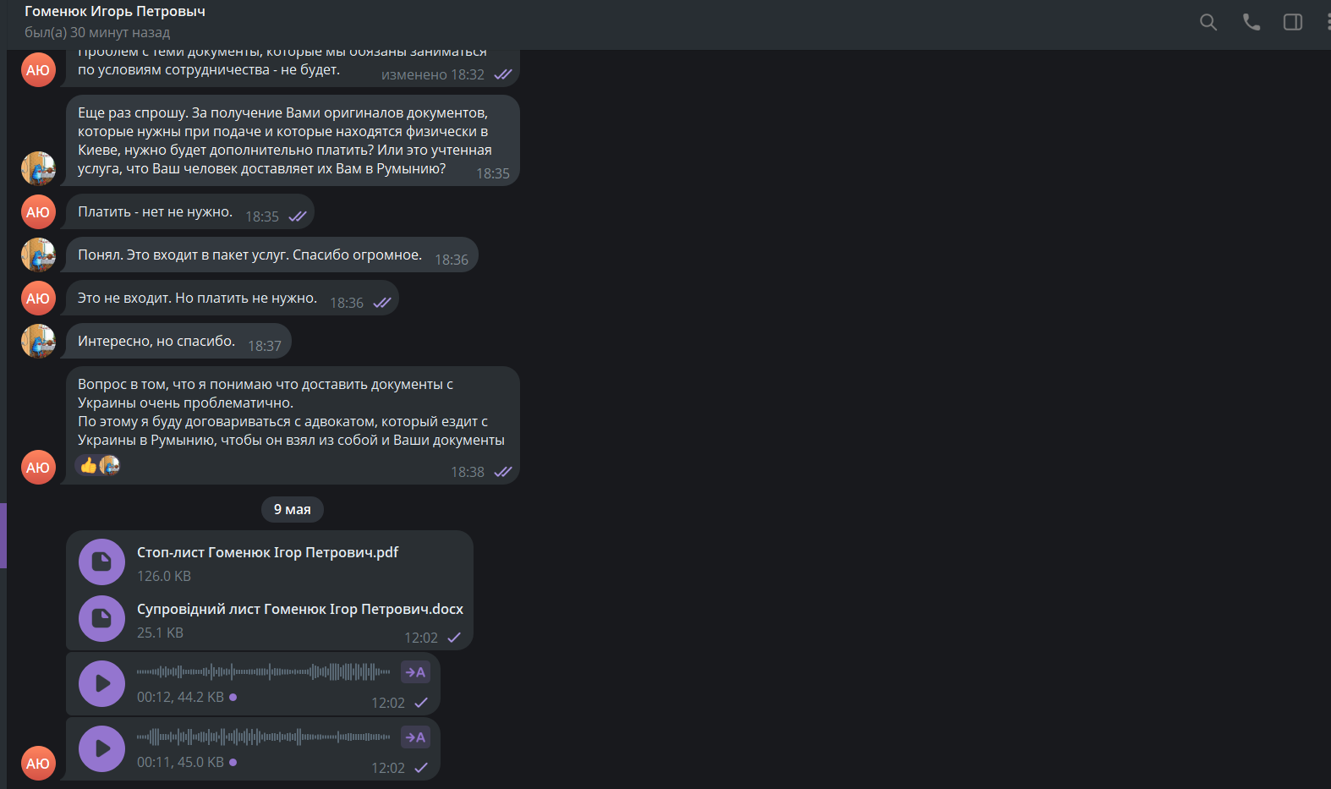
Task: Seek within the 00:11 voice message waveform
Action: click(x=264, y=737)
